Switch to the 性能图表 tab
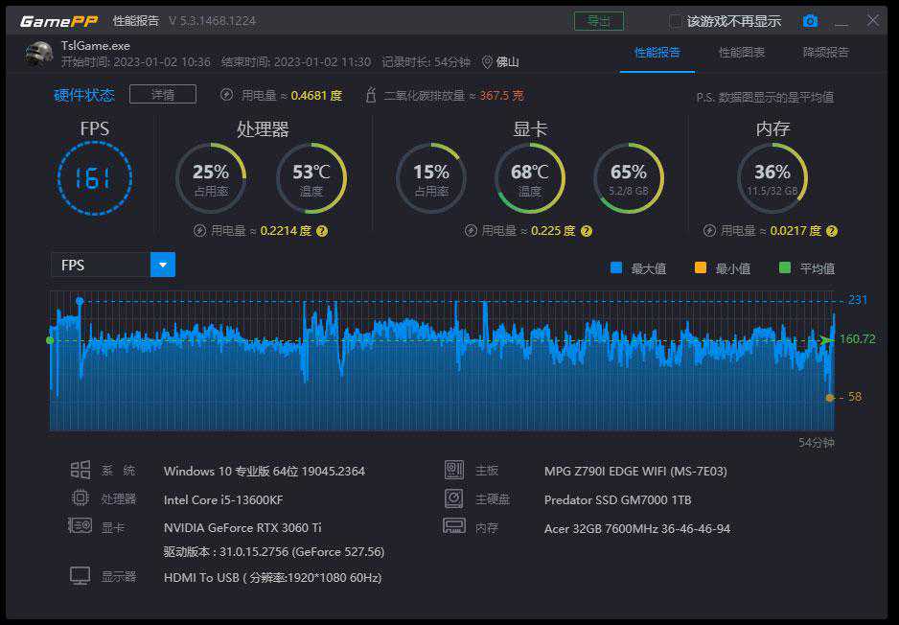Viewport: 899px width, 625px height. (x=742, y=53)
